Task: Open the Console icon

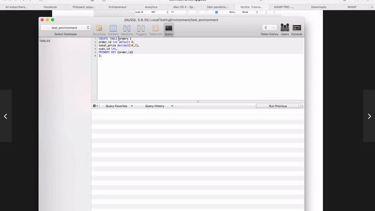Action: (x=296, y=30)
